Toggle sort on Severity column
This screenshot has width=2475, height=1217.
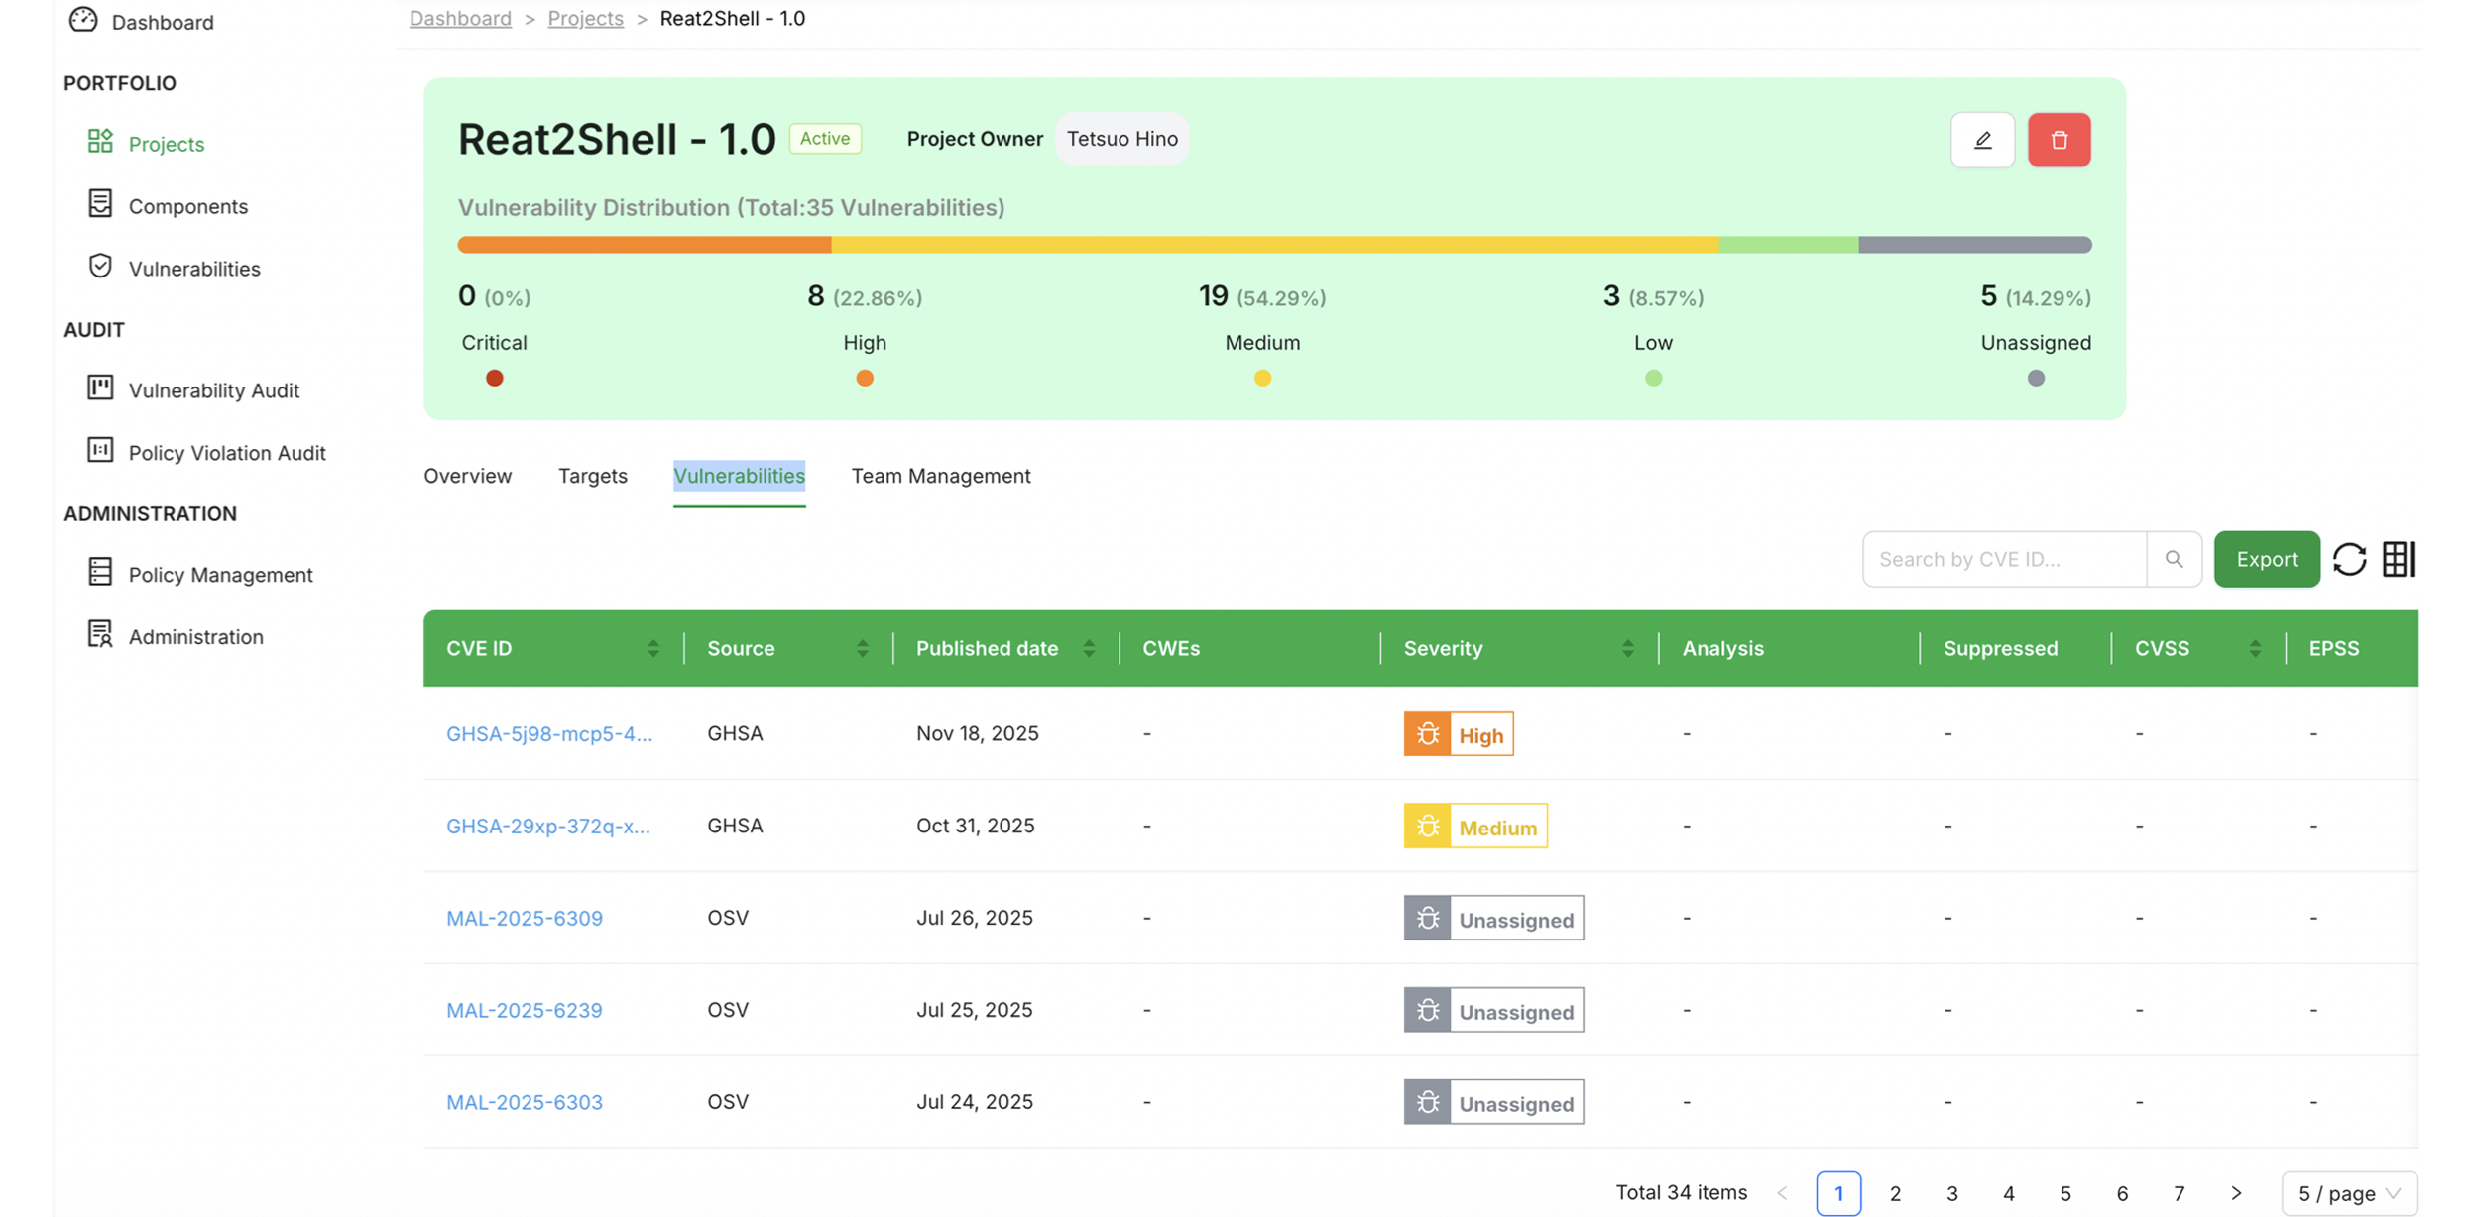(x=1627, y=648)
